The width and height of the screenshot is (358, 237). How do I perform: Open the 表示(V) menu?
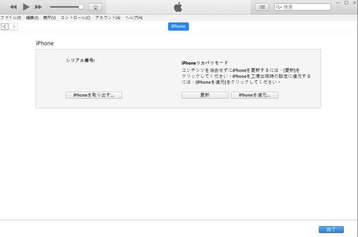[x=49, y=18]
